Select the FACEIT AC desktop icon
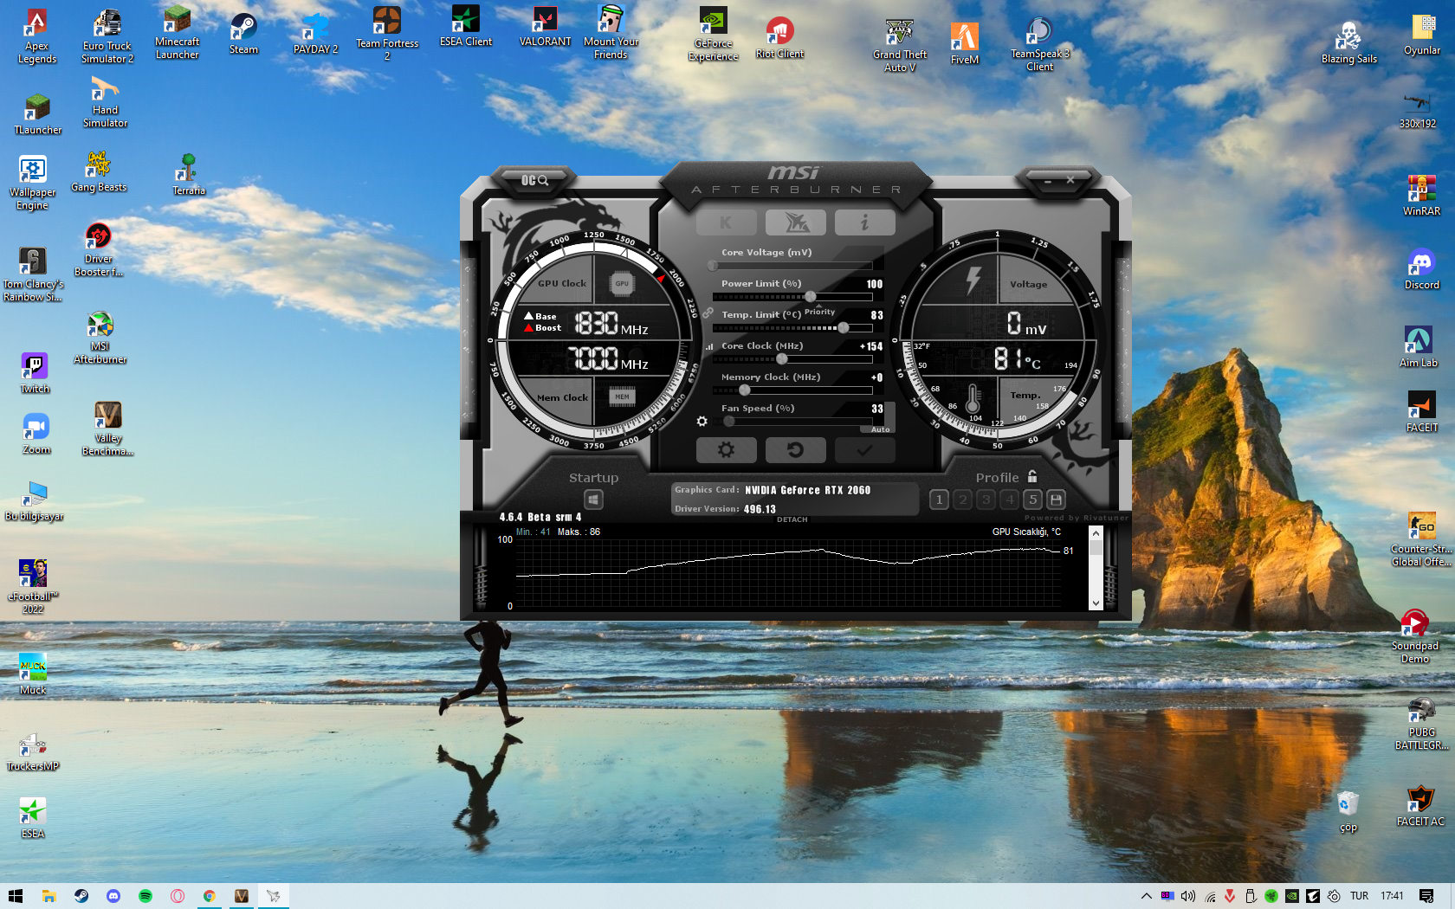Viewport: 1455px width, 909px height. (1420, 805)
